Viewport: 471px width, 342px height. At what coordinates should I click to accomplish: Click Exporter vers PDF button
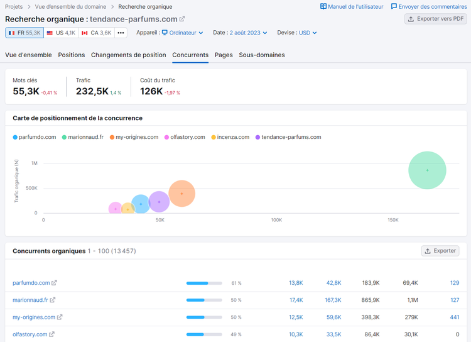(x=436, y=19)
